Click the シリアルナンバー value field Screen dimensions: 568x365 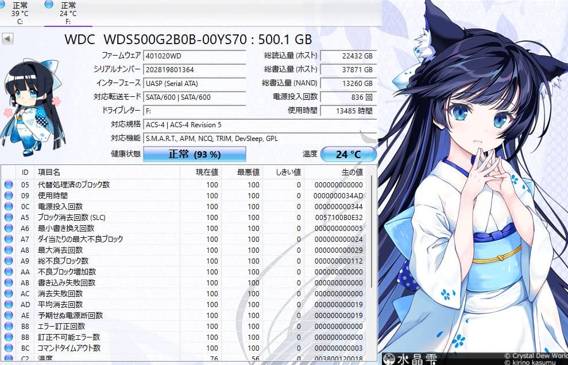click(194, 70)
